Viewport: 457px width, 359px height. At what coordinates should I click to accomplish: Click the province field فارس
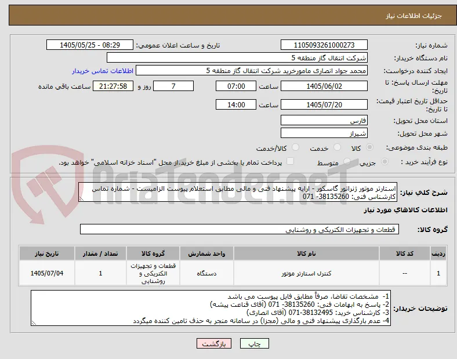[324, 121]
